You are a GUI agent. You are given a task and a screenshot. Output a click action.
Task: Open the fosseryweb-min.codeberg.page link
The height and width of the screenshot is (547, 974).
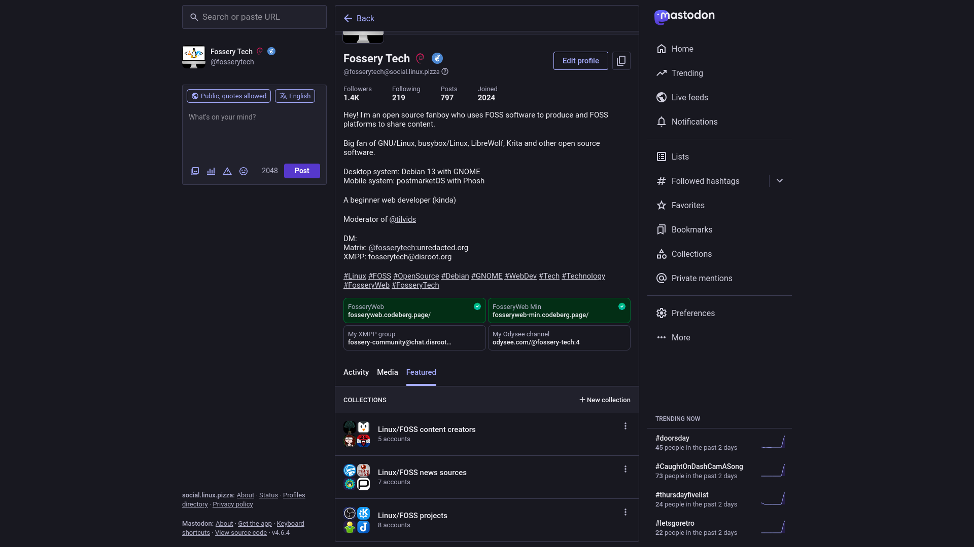540,315
